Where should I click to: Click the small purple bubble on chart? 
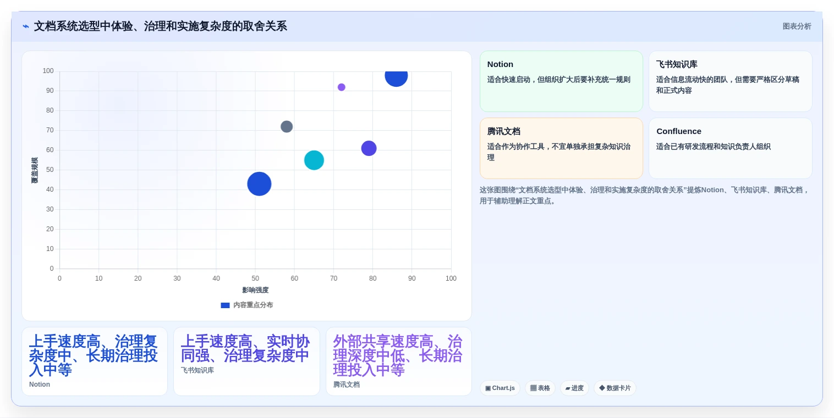(x=342, y=87)
